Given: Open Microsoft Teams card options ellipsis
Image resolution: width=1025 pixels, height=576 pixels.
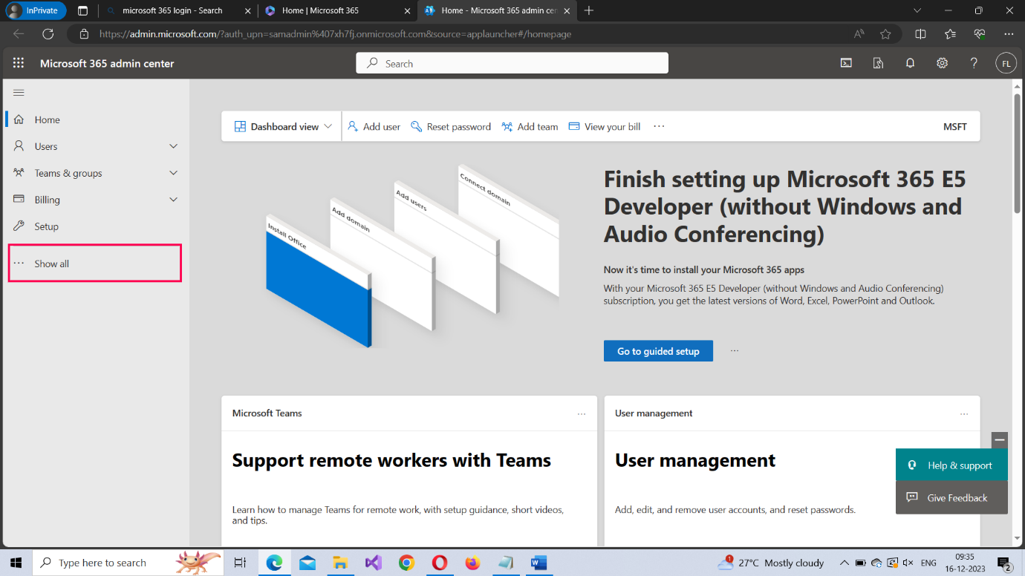Looking at the screenshot, I should [x=582, y=413].
